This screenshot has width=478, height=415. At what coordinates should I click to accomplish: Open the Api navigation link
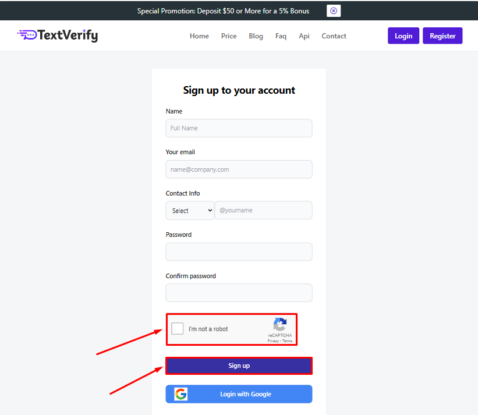point(304,36)
